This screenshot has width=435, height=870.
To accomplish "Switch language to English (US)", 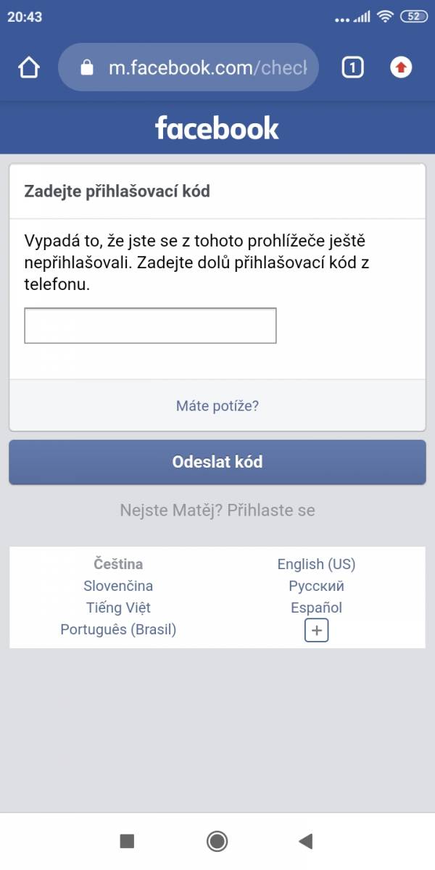I will tap(316, 564).
